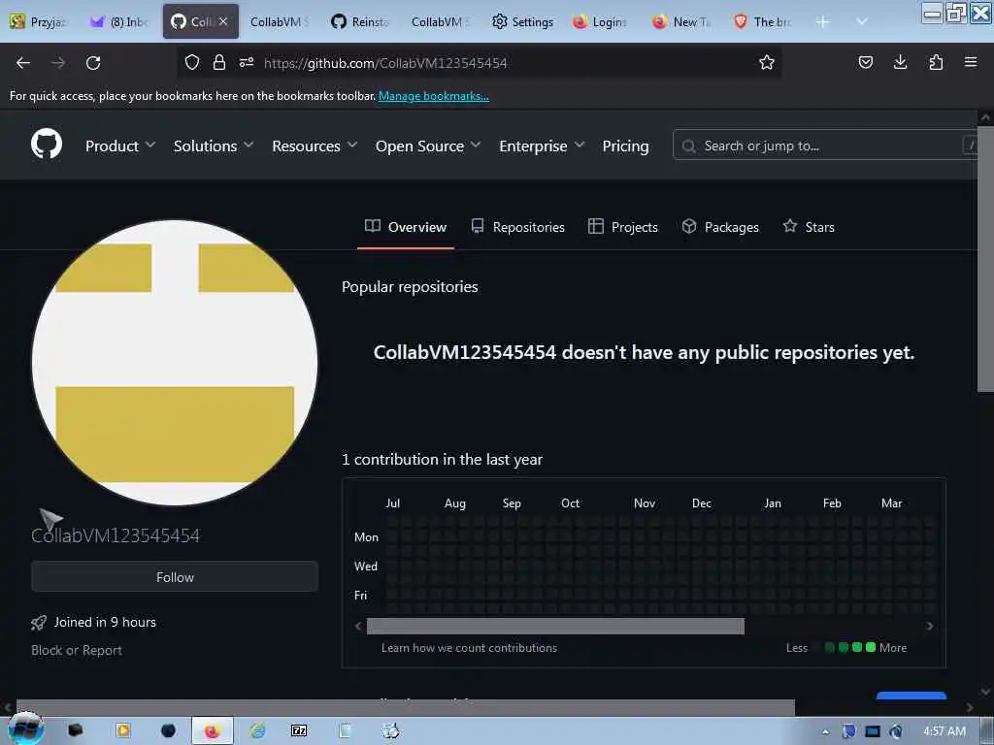The height and width of the screenshot is (745, 994).
Task: Show hidden system tray icons
Action: pos(825,732)
